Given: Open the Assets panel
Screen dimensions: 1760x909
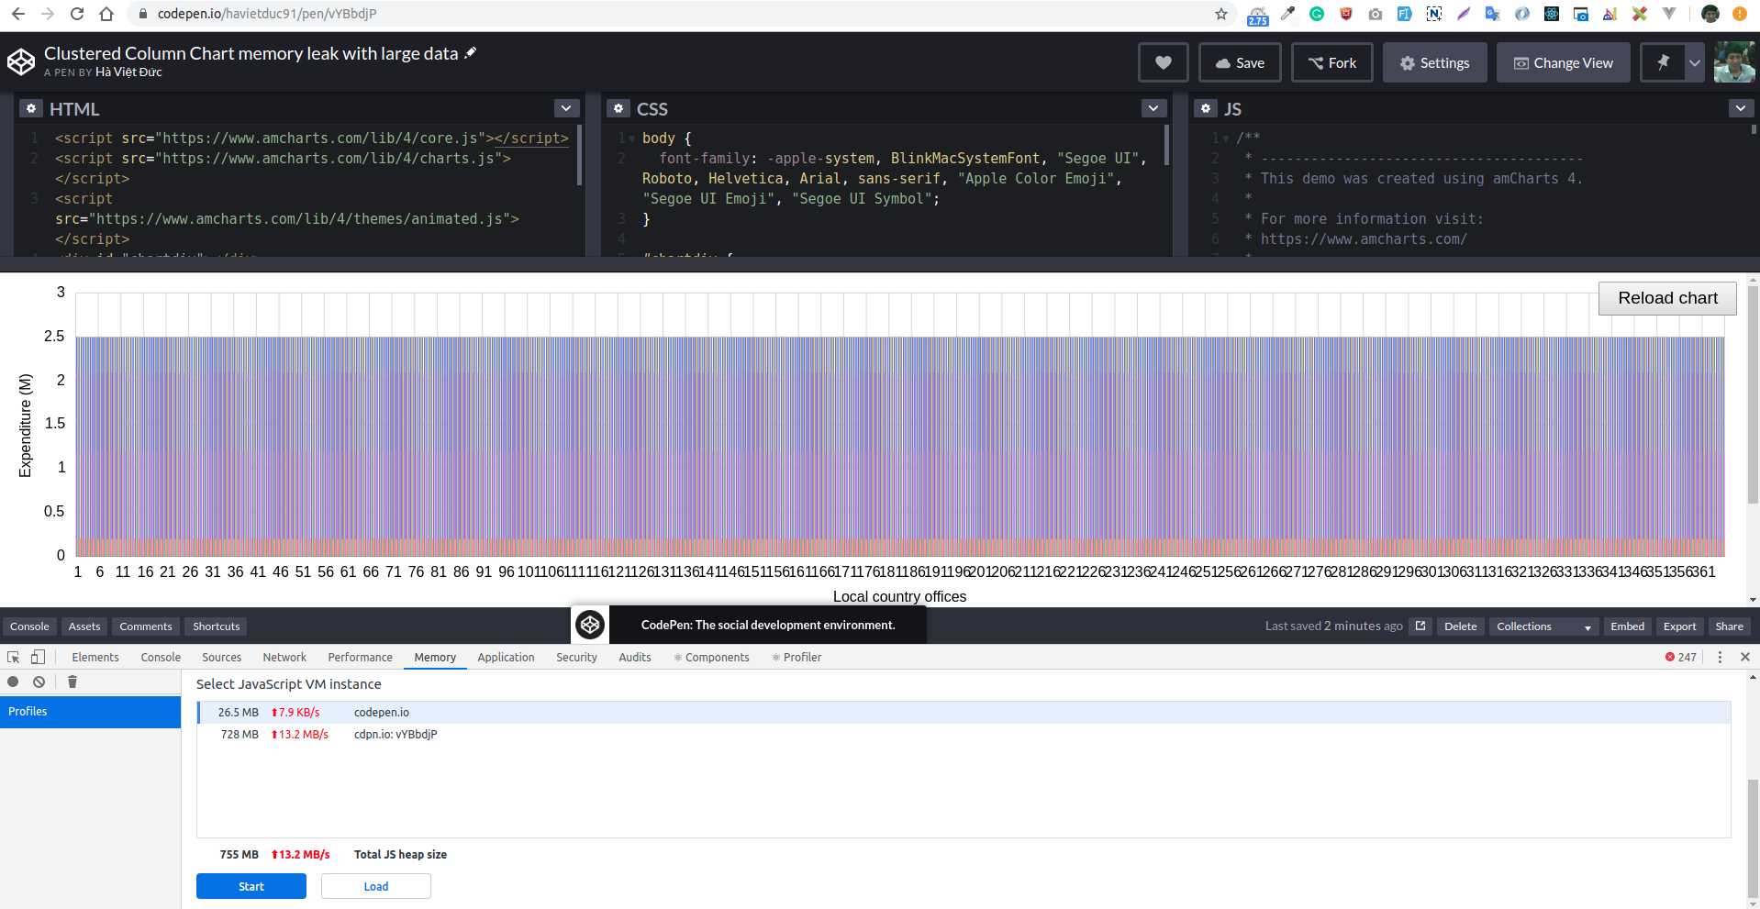Looking at the screenshot, I should pos(84,626).
